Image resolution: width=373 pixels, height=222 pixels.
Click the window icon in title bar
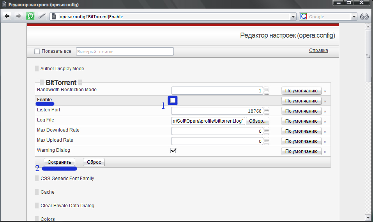tap(4, 4)
